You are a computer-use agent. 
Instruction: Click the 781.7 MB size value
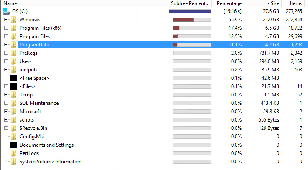click(269, 53)
